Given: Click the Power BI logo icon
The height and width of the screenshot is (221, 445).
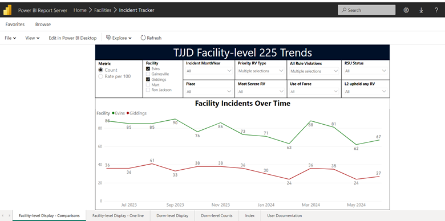Looking at the screenshot, I should point(7,10).
